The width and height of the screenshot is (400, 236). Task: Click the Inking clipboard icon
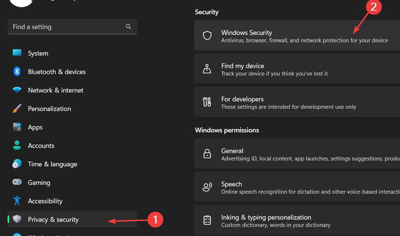207,220
